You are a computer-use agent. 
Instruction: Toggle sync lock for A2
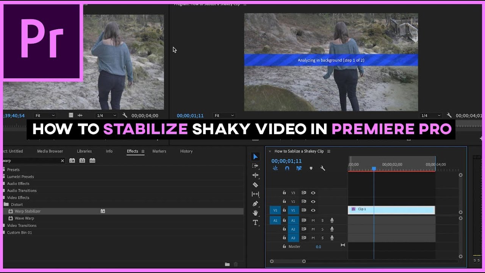304,229
